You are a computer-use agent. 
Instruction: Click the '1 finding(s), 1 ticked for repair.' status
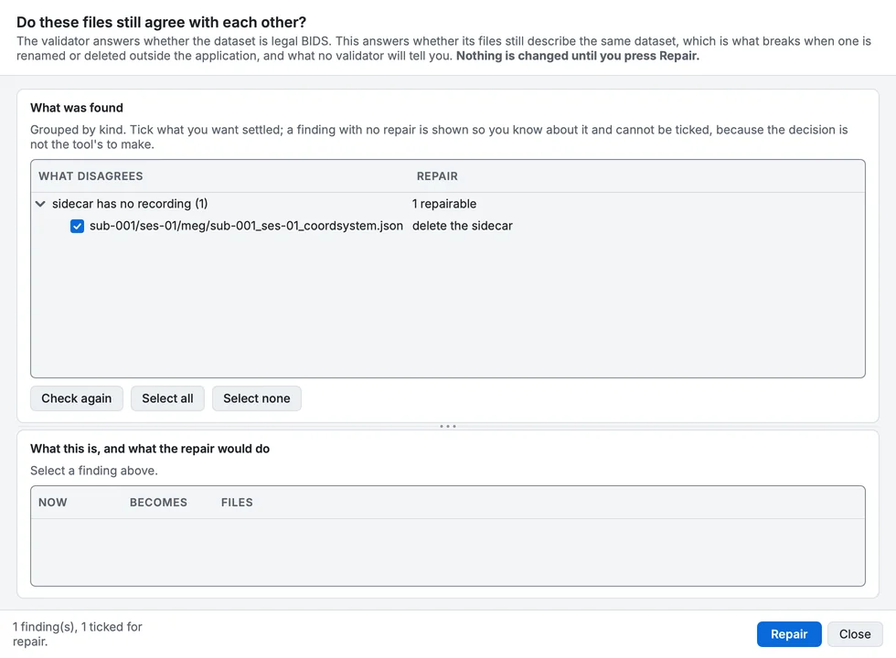click(77, 634)
